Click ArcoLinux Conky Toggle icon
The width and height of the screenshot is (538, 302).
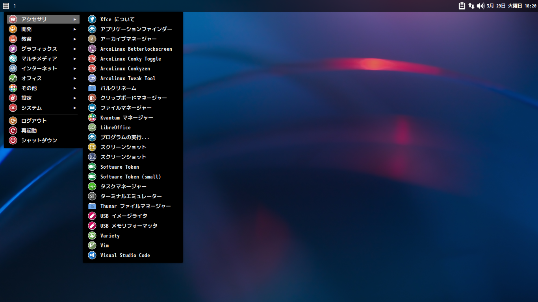(92, 59)
